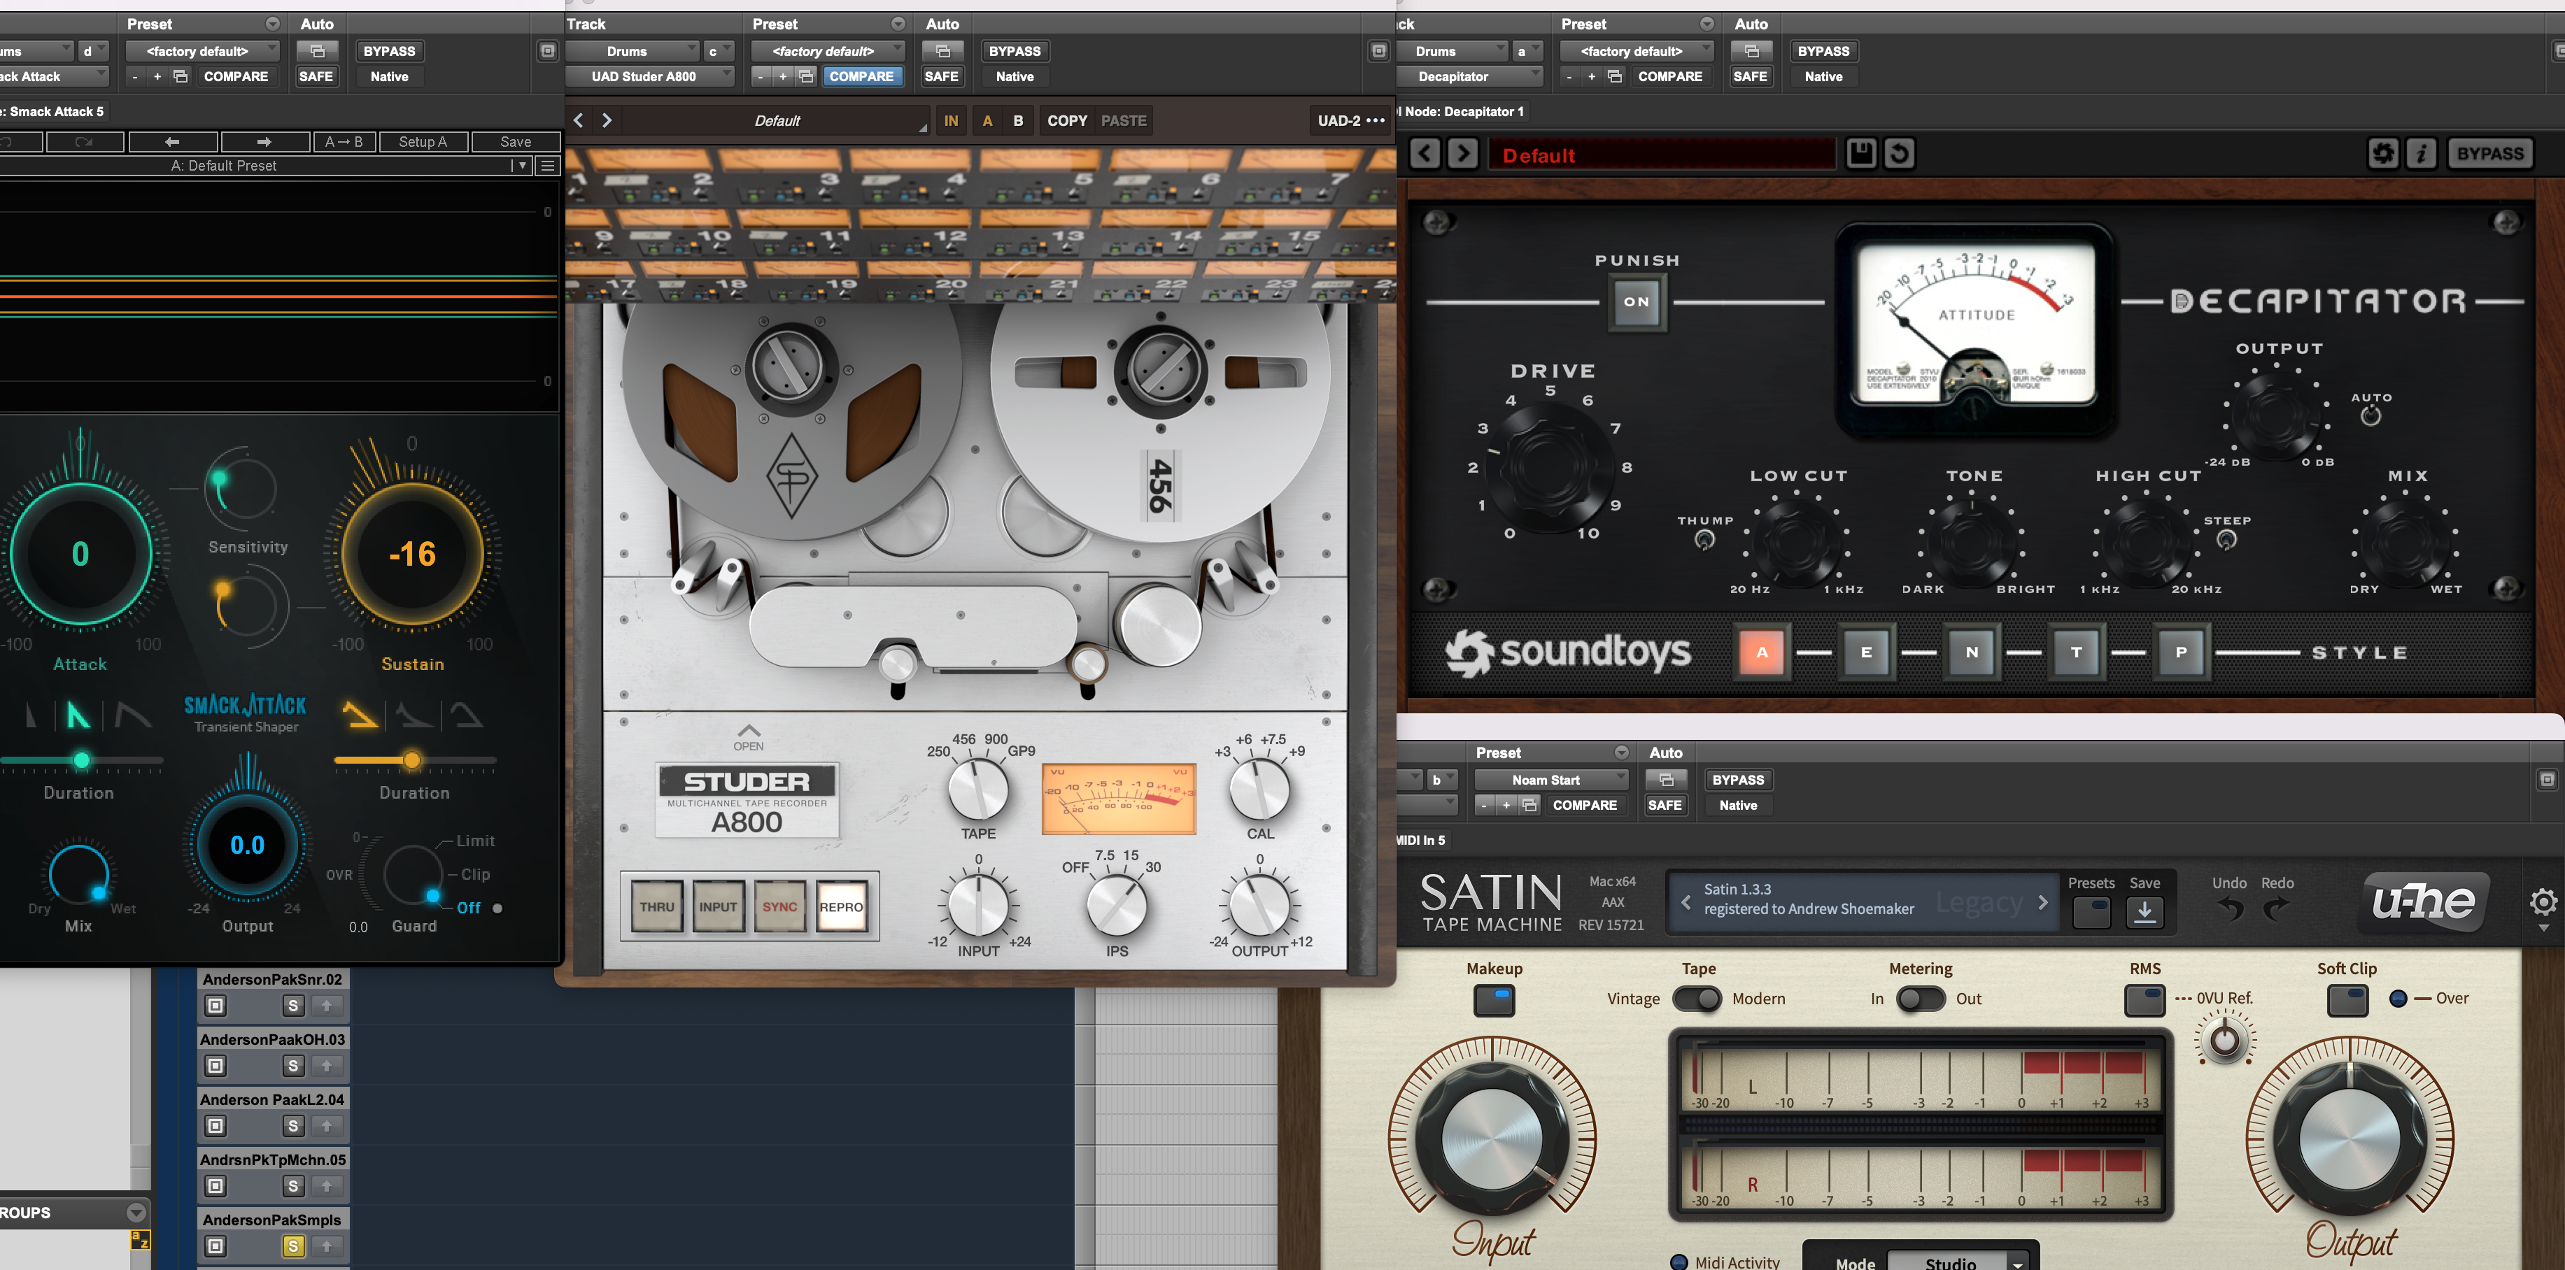Open Satin settings gear icon
The image size is (2565, 1270).
point(2543,901)
